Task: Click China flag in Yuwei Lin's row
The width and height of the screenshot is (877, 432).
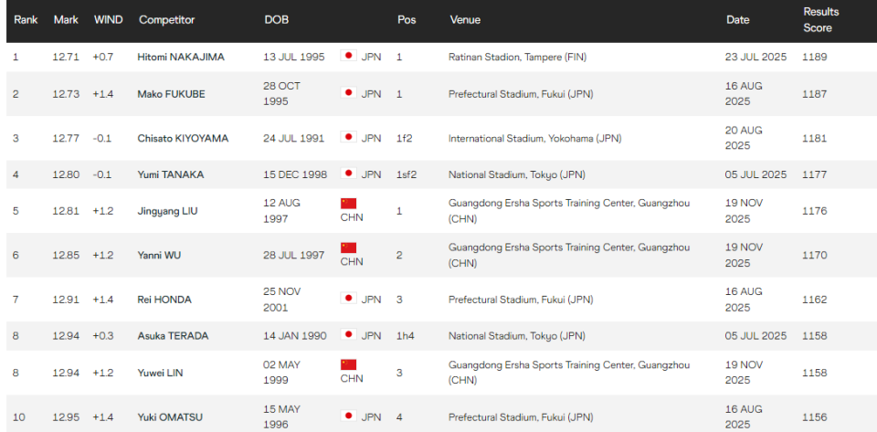Action: tap(348, 365)
